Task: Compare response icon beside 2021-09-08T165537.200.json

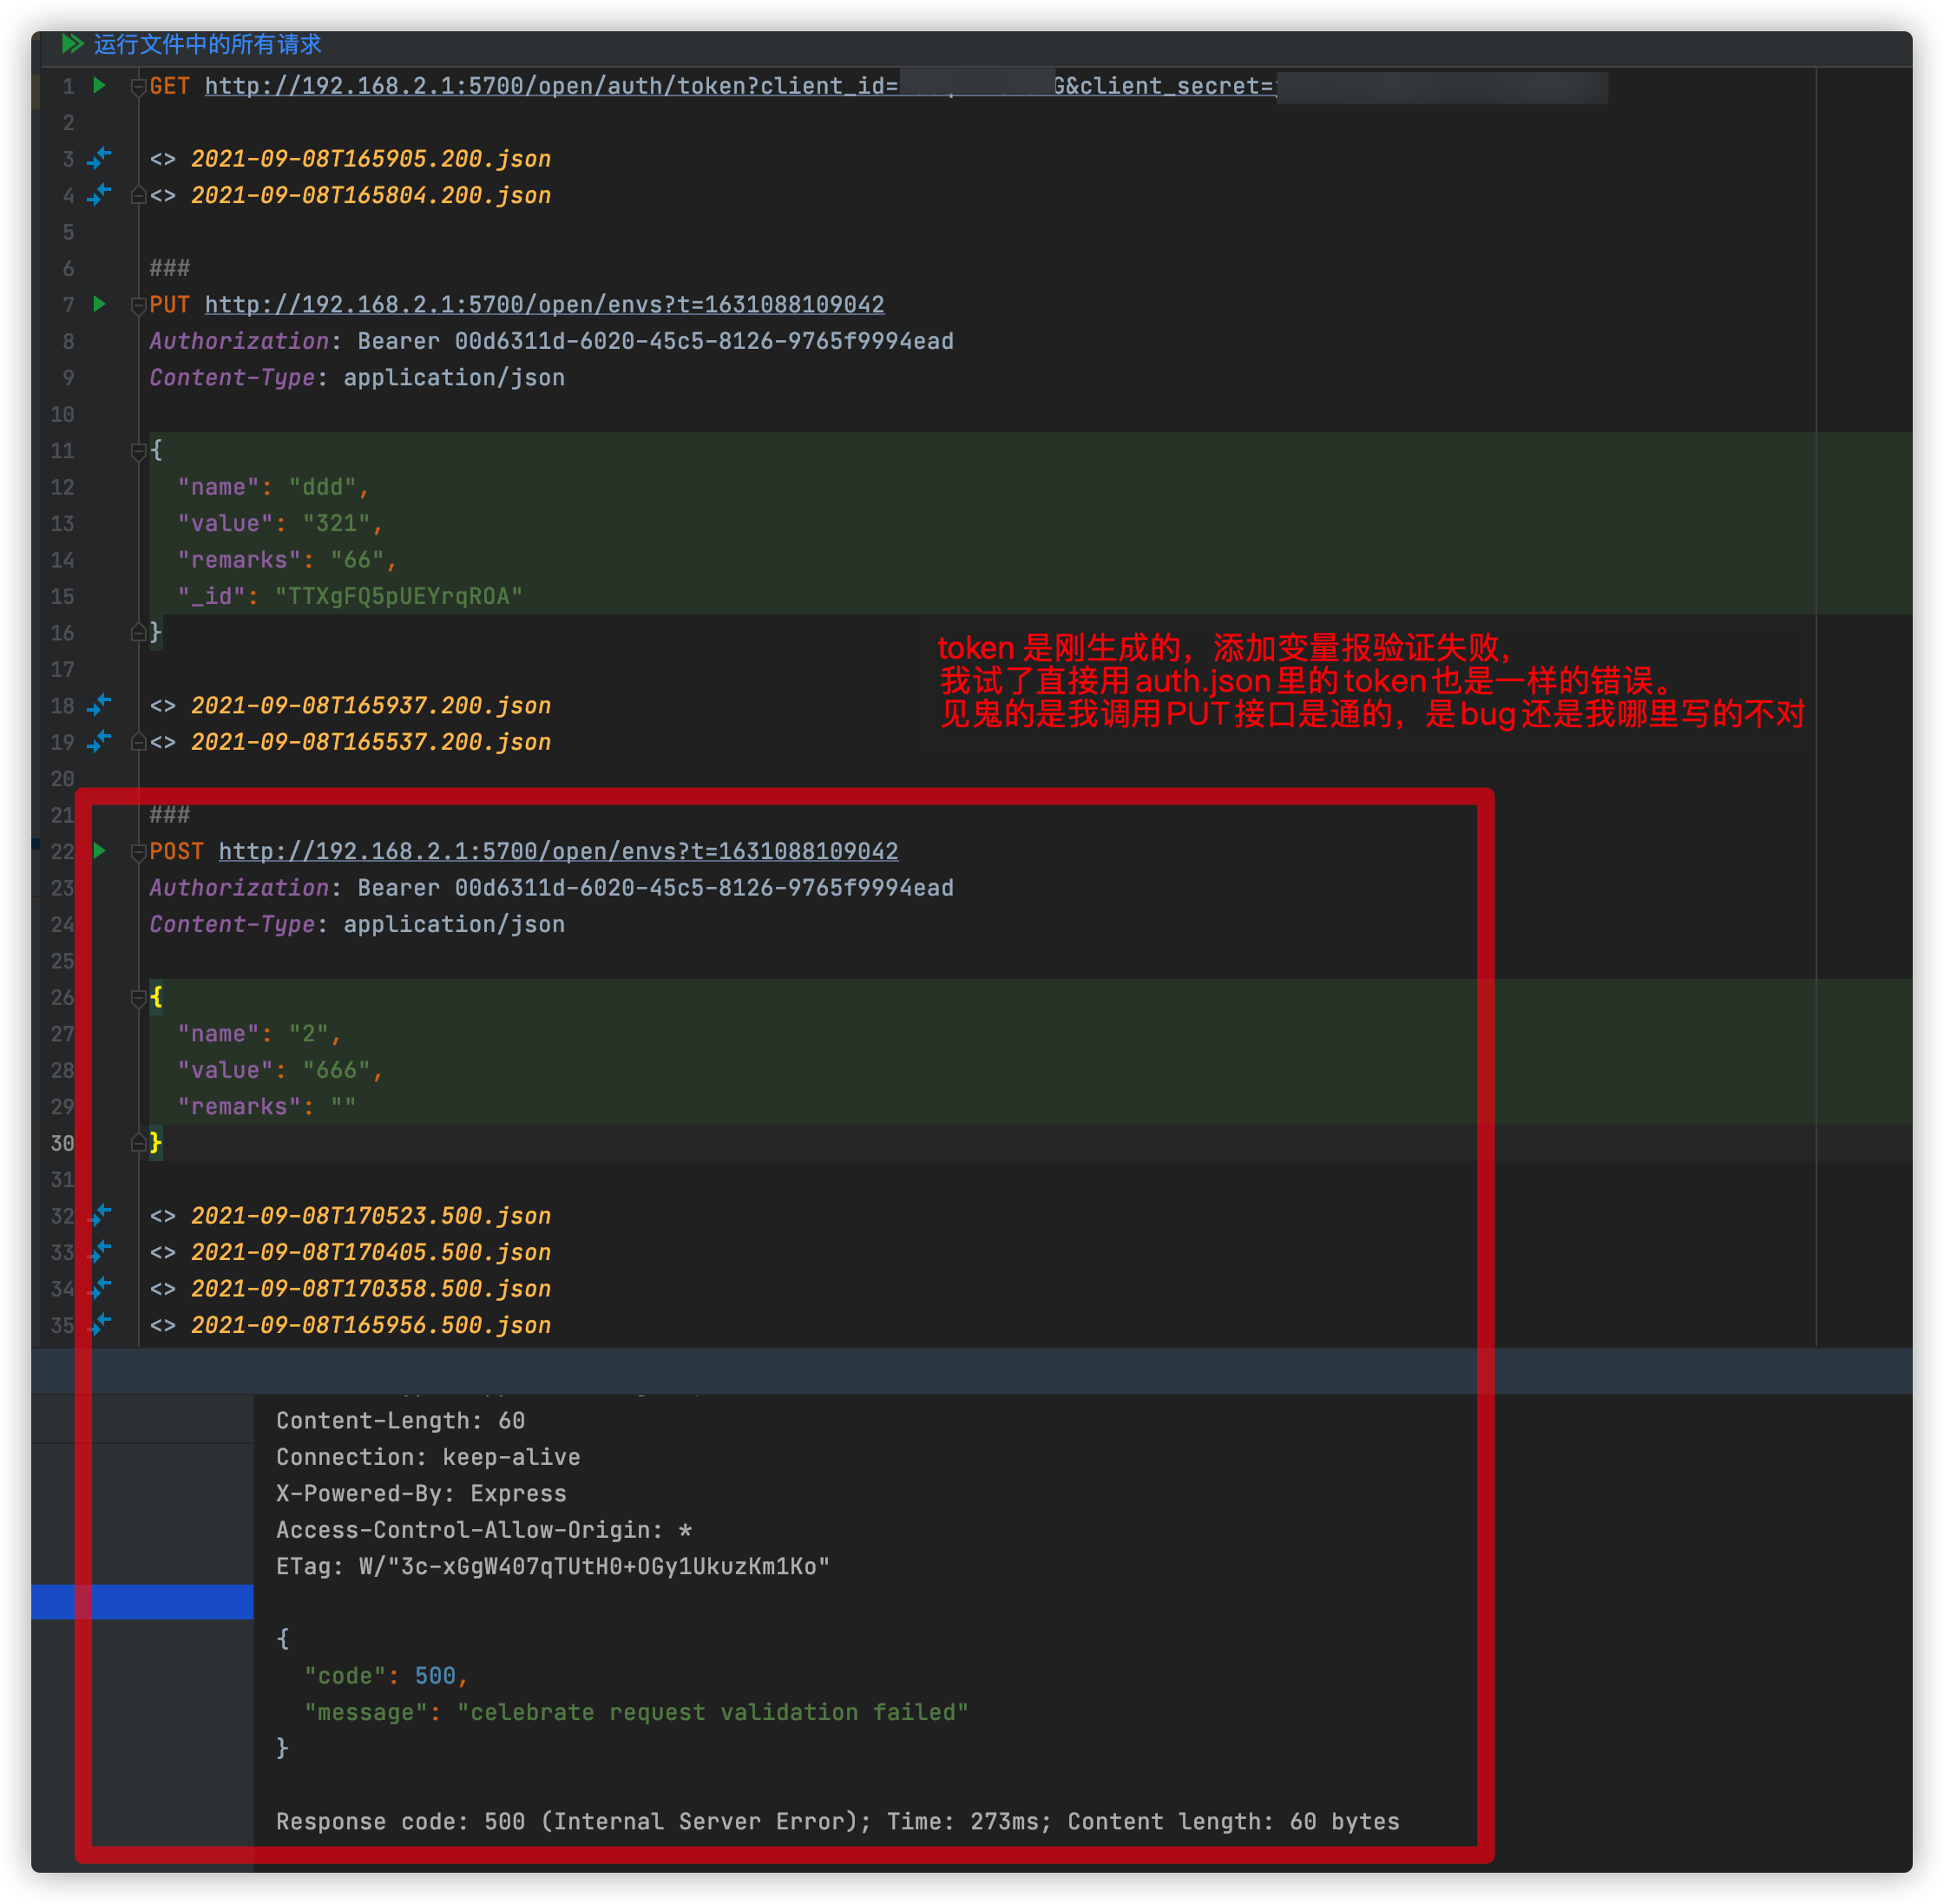Action: 99,741
